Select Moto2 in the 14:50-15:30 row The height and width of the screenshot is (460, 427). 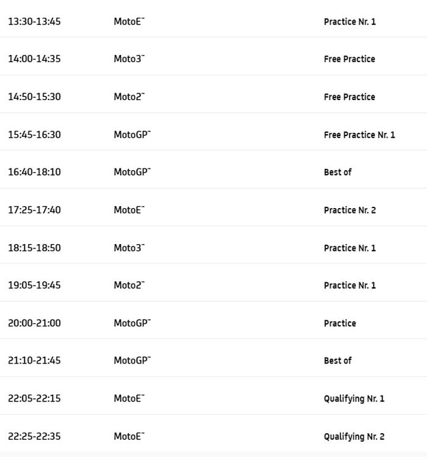point(129,97)
